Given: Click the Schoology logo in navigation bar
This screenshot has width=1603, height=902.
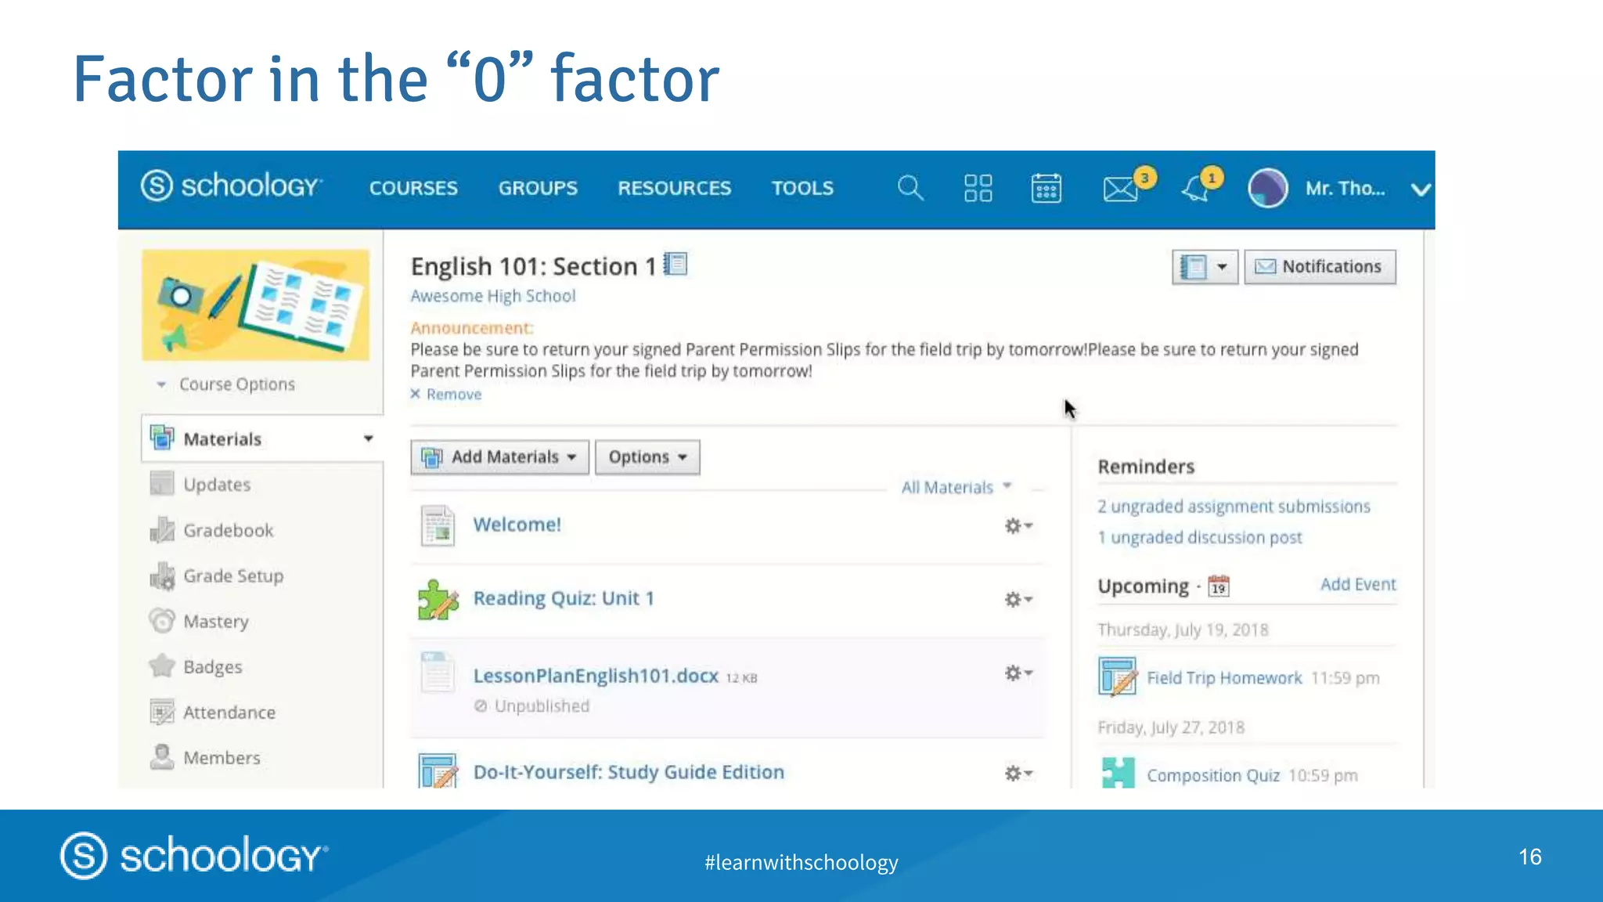Looking at the screenshot, I should pyautogui.click(x=231, y=186).
